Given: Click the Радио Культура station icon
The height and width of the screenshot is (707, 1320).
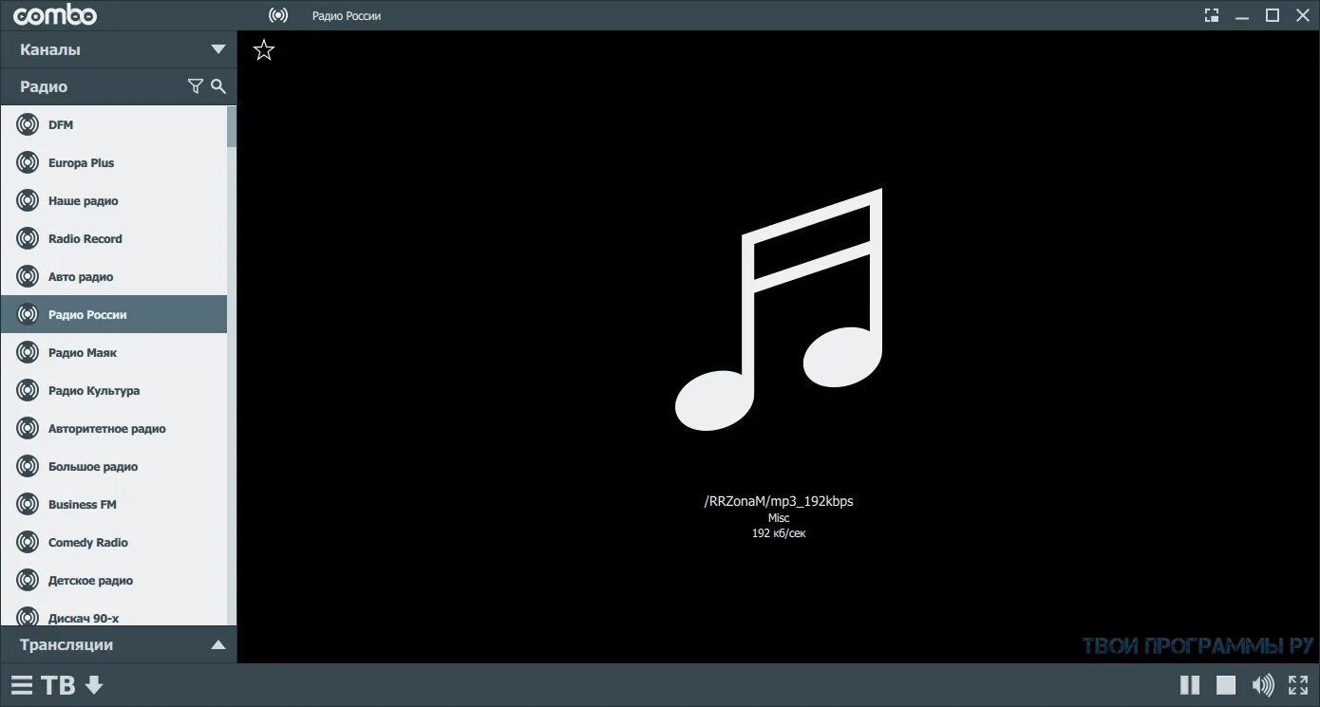Looking at the screenshot, I should 28,390.
